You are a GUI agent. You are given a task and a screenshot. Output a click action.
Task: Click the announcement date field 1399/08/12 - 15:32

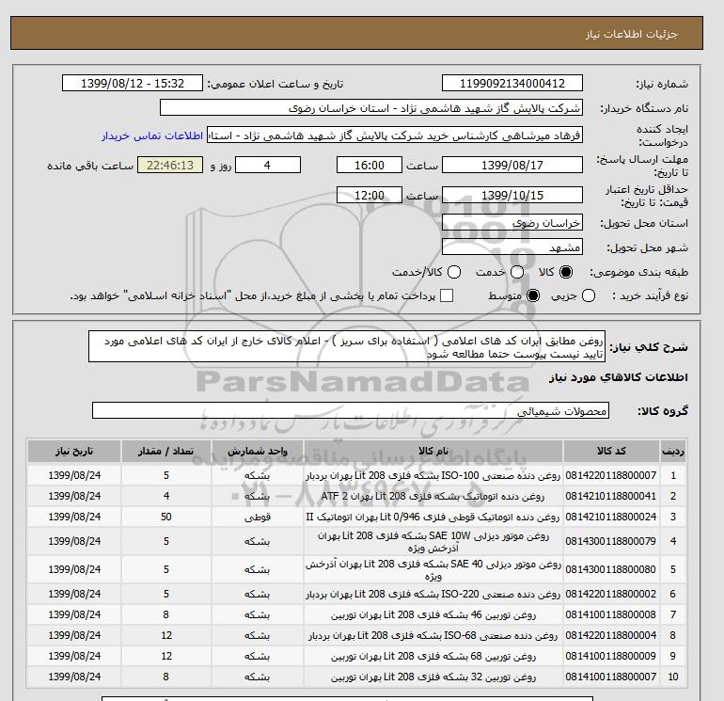(133, 83)
